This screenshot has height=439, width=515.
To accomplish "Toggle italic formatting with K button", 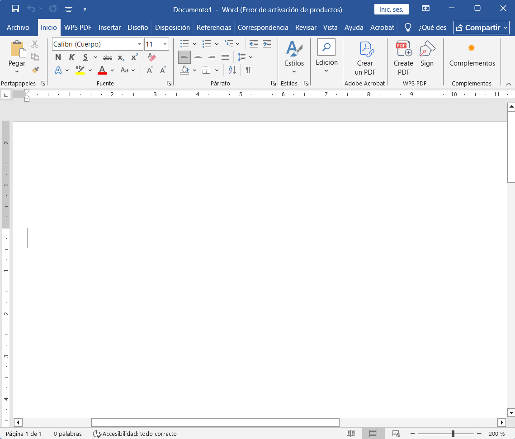I will tap(71, 57).
